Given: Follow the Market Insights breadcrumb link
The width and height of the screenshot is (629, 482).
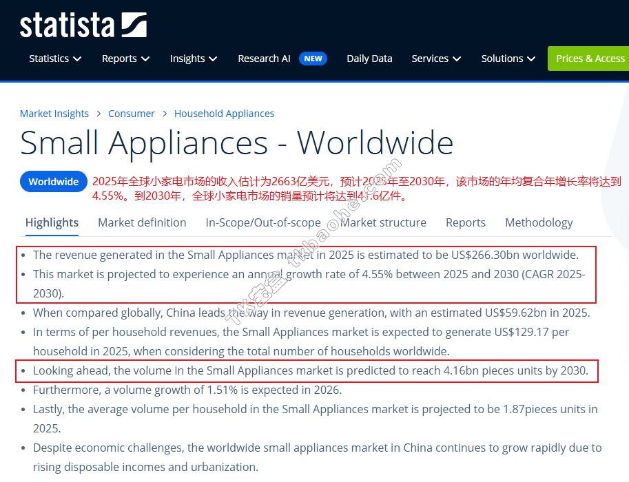Looking at the screenshot, I should click(x=54, y=114).
